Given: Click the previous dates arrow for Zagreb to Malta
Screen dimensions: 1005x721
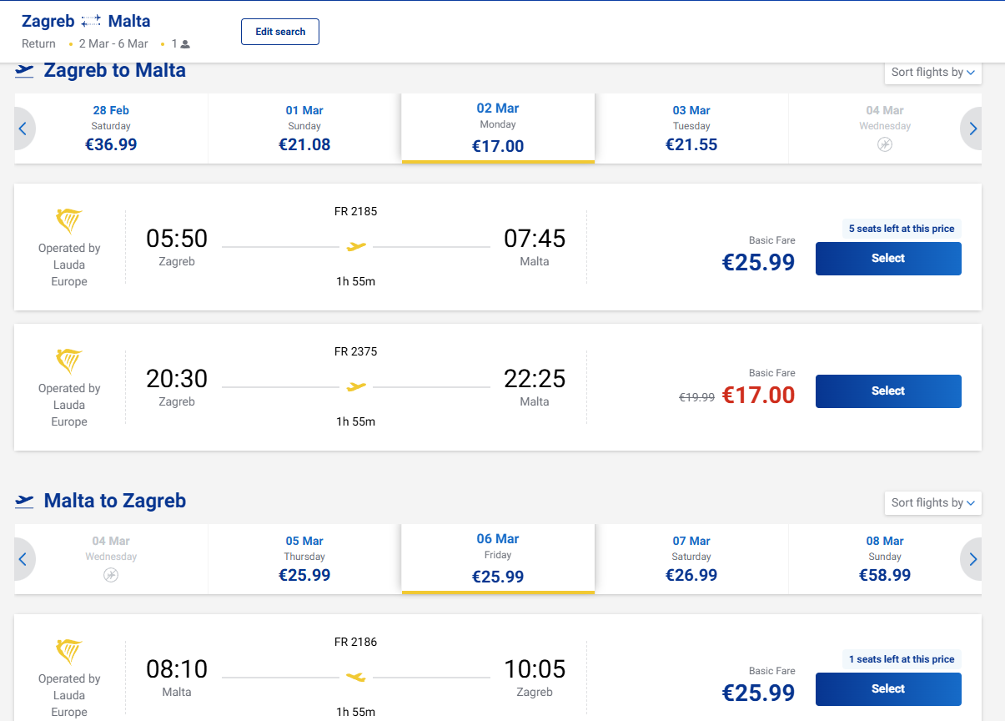Looking at the screenshot, I should [23, 129].
